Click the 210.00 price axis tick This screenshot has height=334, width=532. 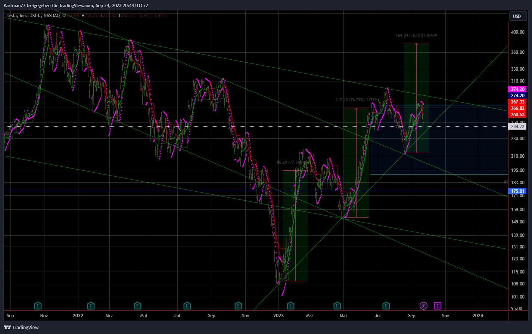click(x=518, y=156)
